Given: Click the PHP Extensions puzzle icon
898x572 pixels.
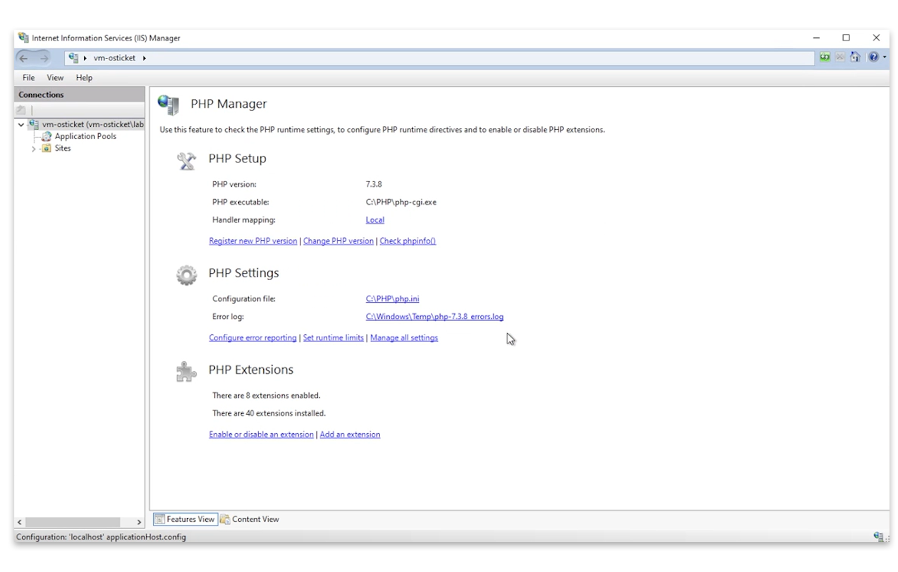Looking at the screenshot, I should coord(186,371).
